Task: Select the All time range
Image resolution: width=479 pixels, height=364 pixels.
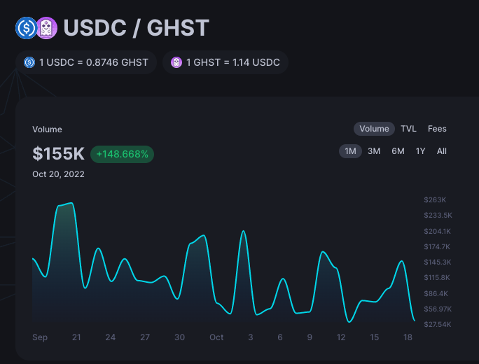Action: click(442, 151)
